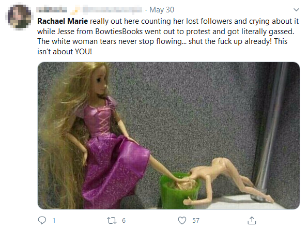Click the retweet count of 6
Viewport: 308px width, 230px height.
pos(124,221)
